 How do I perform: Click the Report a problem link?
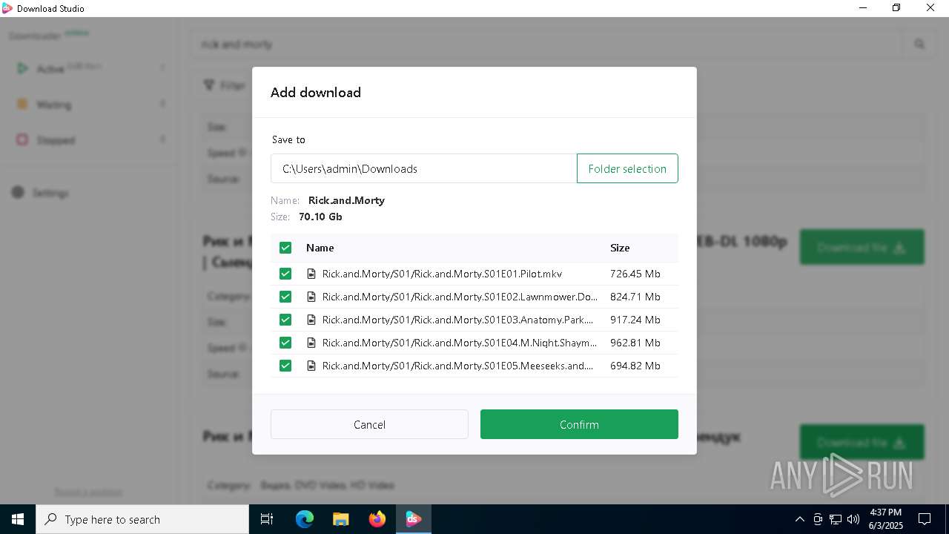click(88, 492)
